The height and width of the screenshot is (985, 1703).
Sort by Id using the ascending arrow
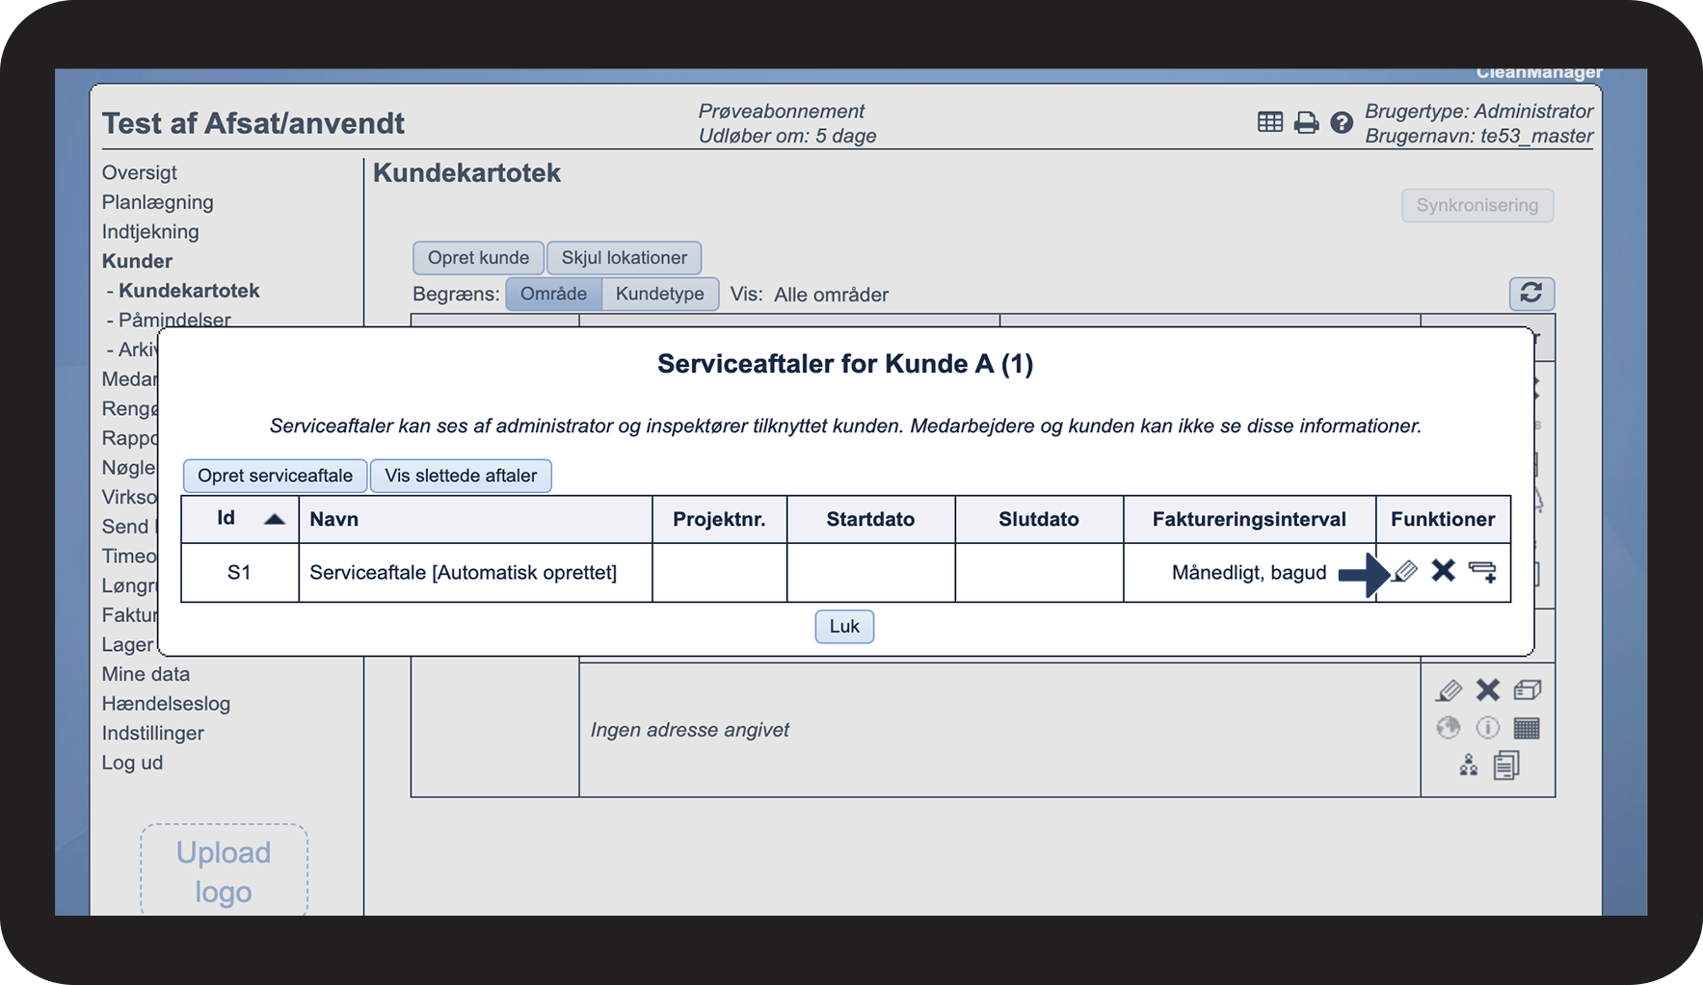275,519
